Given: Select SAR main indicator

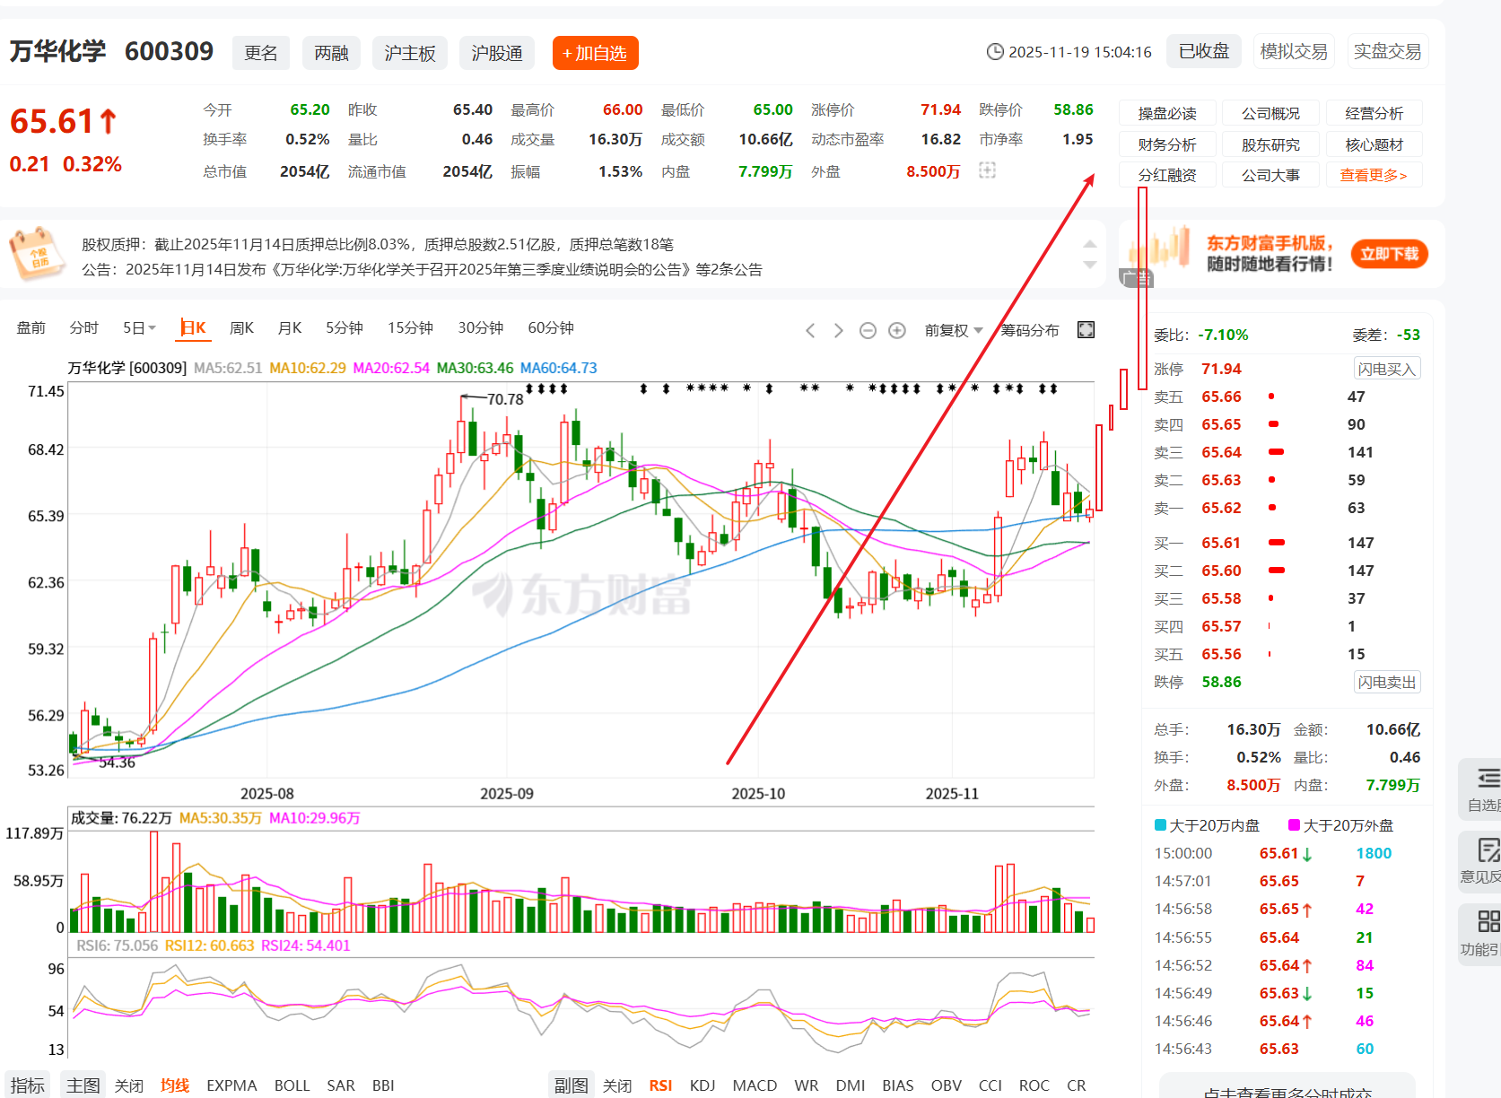Looking at the screenshot, I should click(x=341, y=1085).
